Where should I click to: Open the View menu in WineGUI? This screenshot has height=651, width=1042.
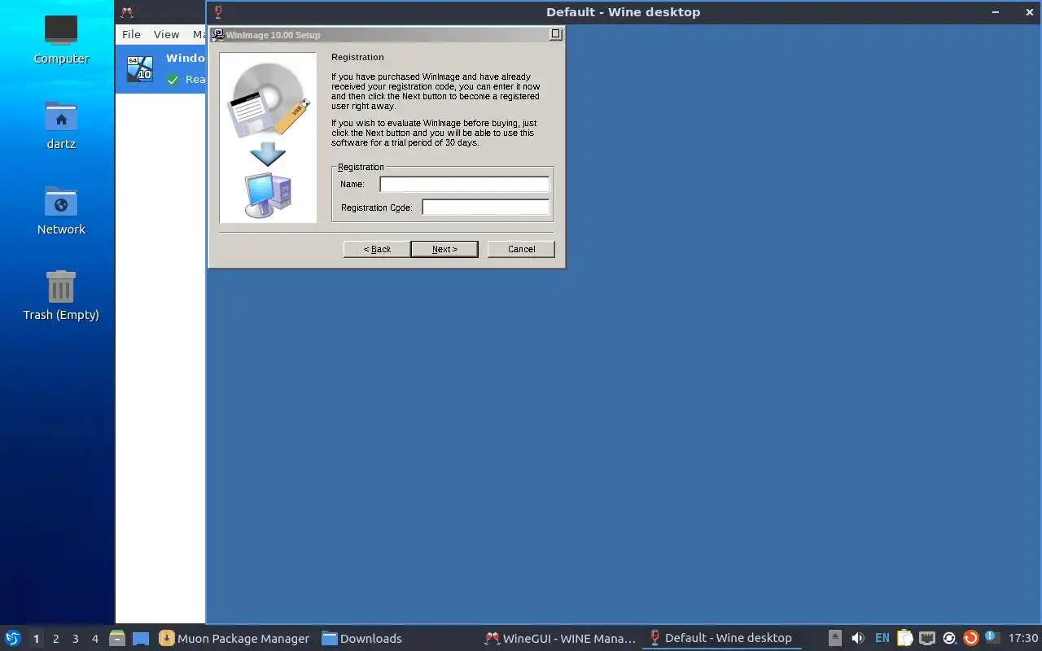(x=166, y=34)
